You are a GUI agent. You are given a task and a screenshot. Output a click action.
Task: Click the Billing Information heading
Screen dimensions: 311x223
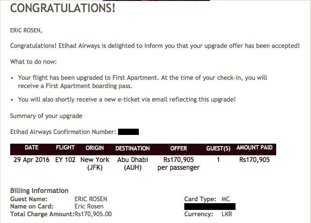[x=39, y=191]
